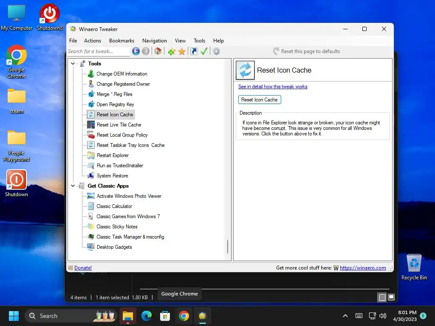Select the Recycle Bin desktop icon

(x=414, y=267)
